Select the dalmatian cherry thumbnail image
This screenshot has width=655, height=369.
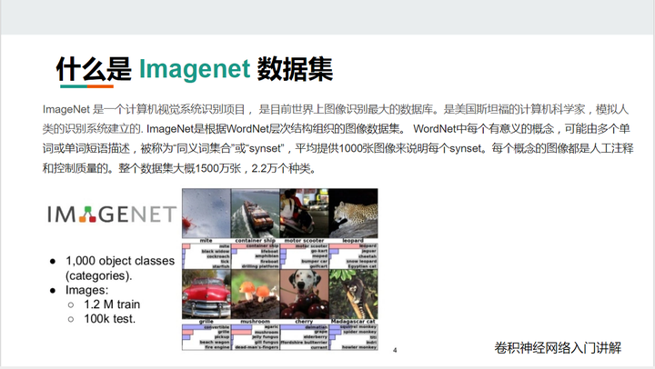[x=304, y=294]
